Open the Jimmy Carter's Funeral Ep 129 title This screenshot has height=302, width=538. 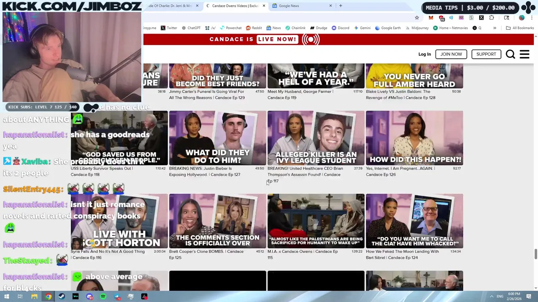tap(207, 94)
